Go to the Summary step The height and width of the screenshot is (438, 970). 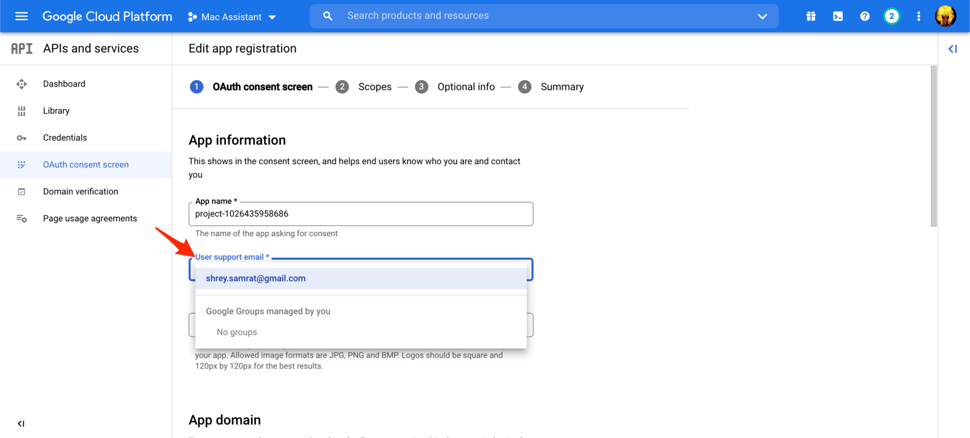(x=562, y=87)
